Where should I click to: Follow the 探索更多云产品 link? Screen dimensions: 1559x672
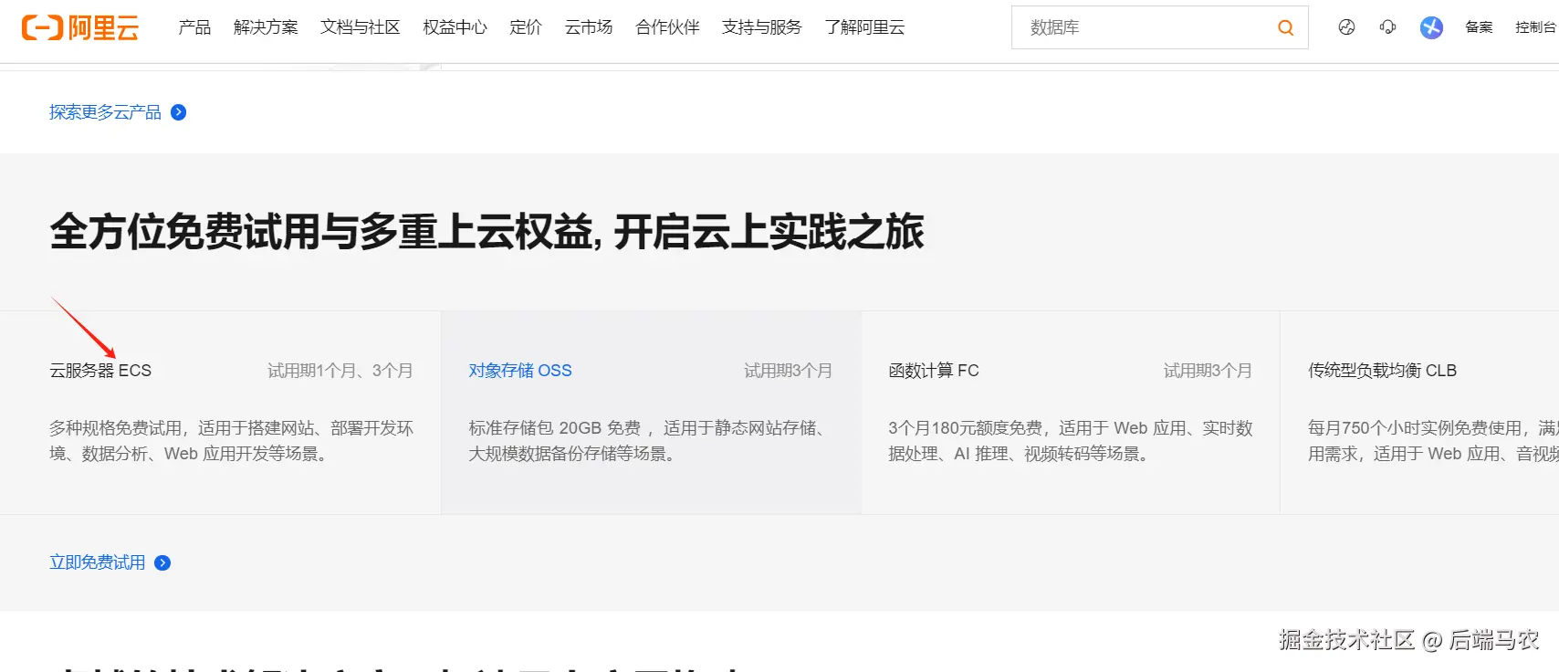click(x=105, y=112)
